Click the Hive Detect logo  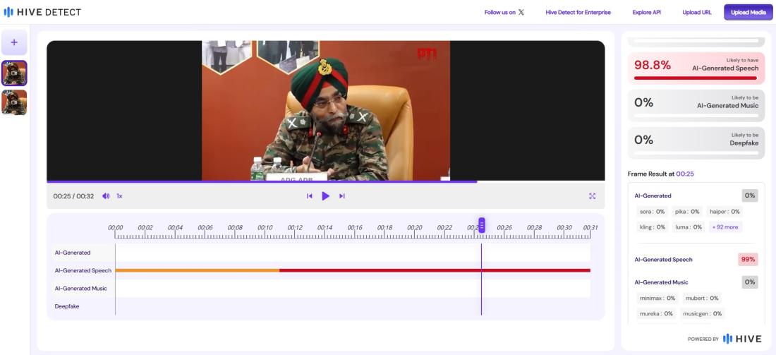(42, 12)
